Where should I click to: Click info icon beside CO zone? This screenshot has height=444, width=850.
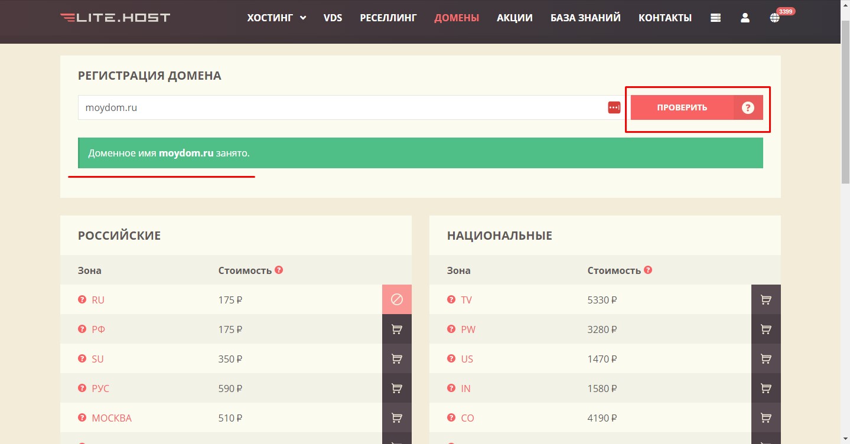(x=451, y=417)
